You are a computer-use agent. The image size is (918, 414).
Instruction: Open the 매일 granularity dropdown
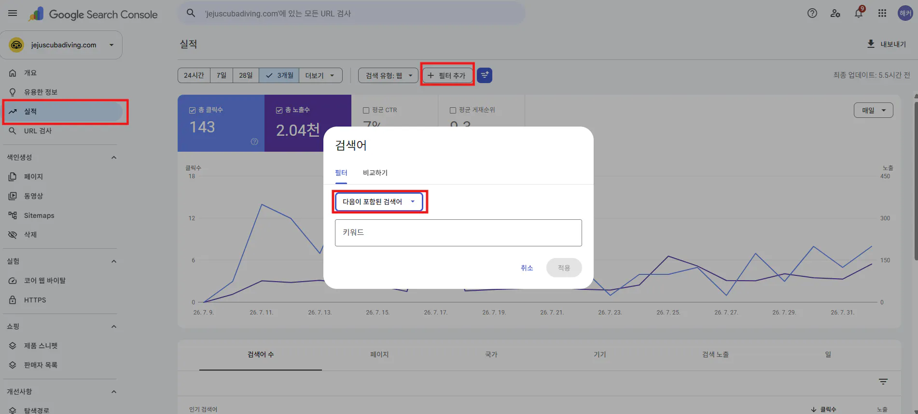(873, 110)
